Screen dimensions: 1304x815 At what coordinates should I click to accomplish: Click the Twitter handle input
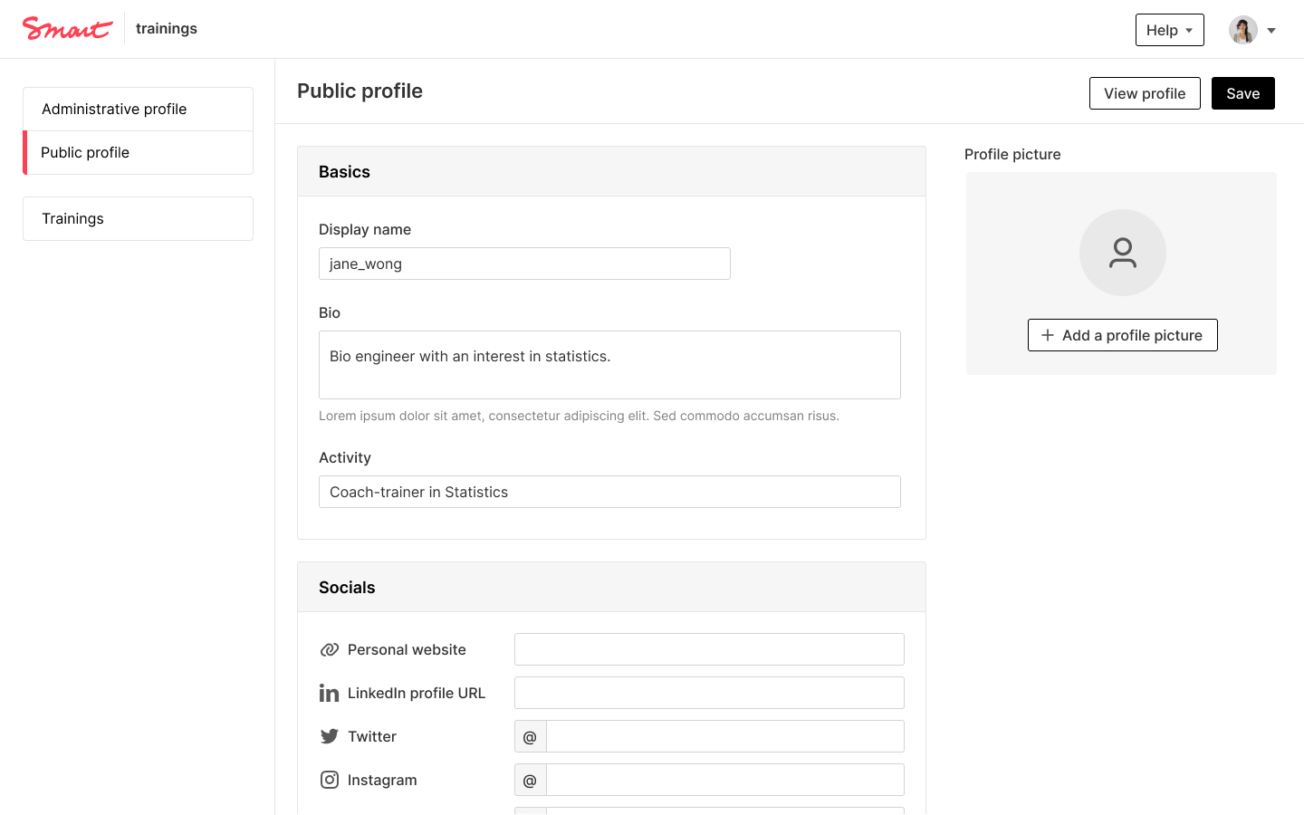click(725, 736)
